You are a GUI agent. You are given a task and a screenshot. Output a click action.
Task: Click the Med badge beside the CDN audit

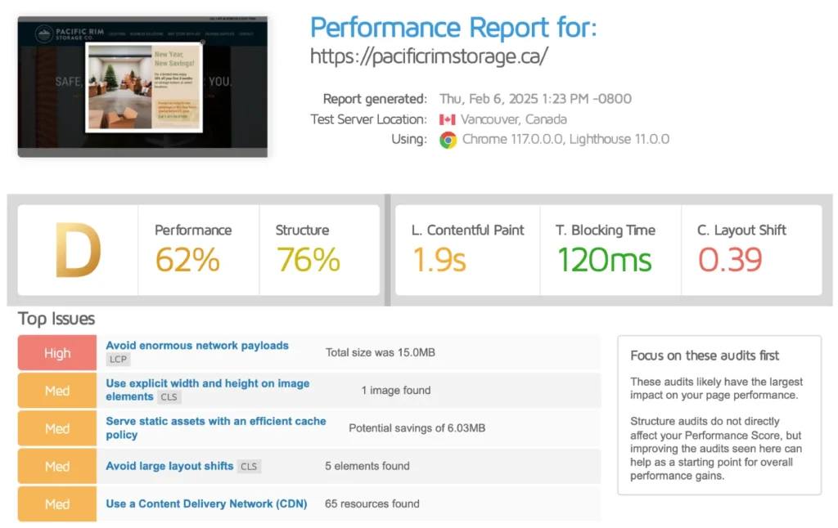(x=57, y=504)
